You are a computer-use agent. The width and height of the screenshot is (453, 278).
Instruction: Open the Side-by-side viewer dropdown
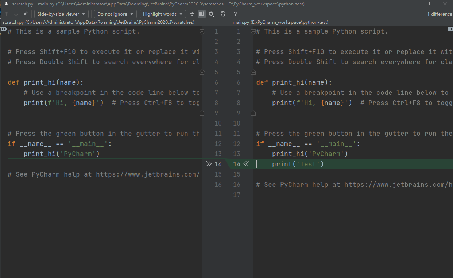61,14
